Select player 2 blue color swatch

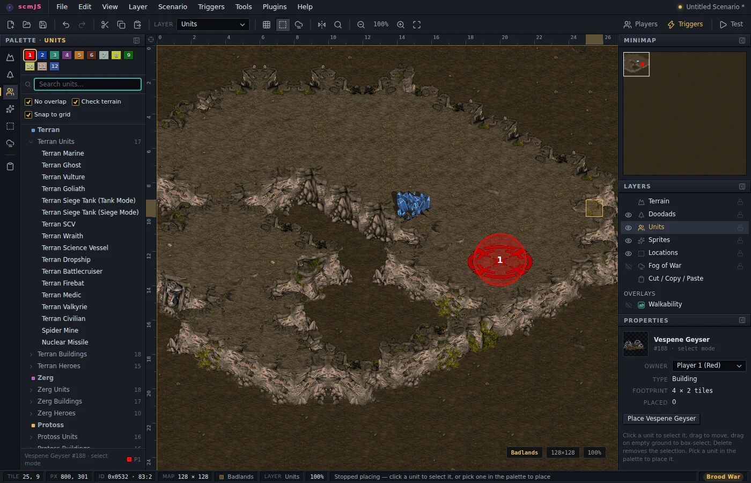tap(42, 55)
